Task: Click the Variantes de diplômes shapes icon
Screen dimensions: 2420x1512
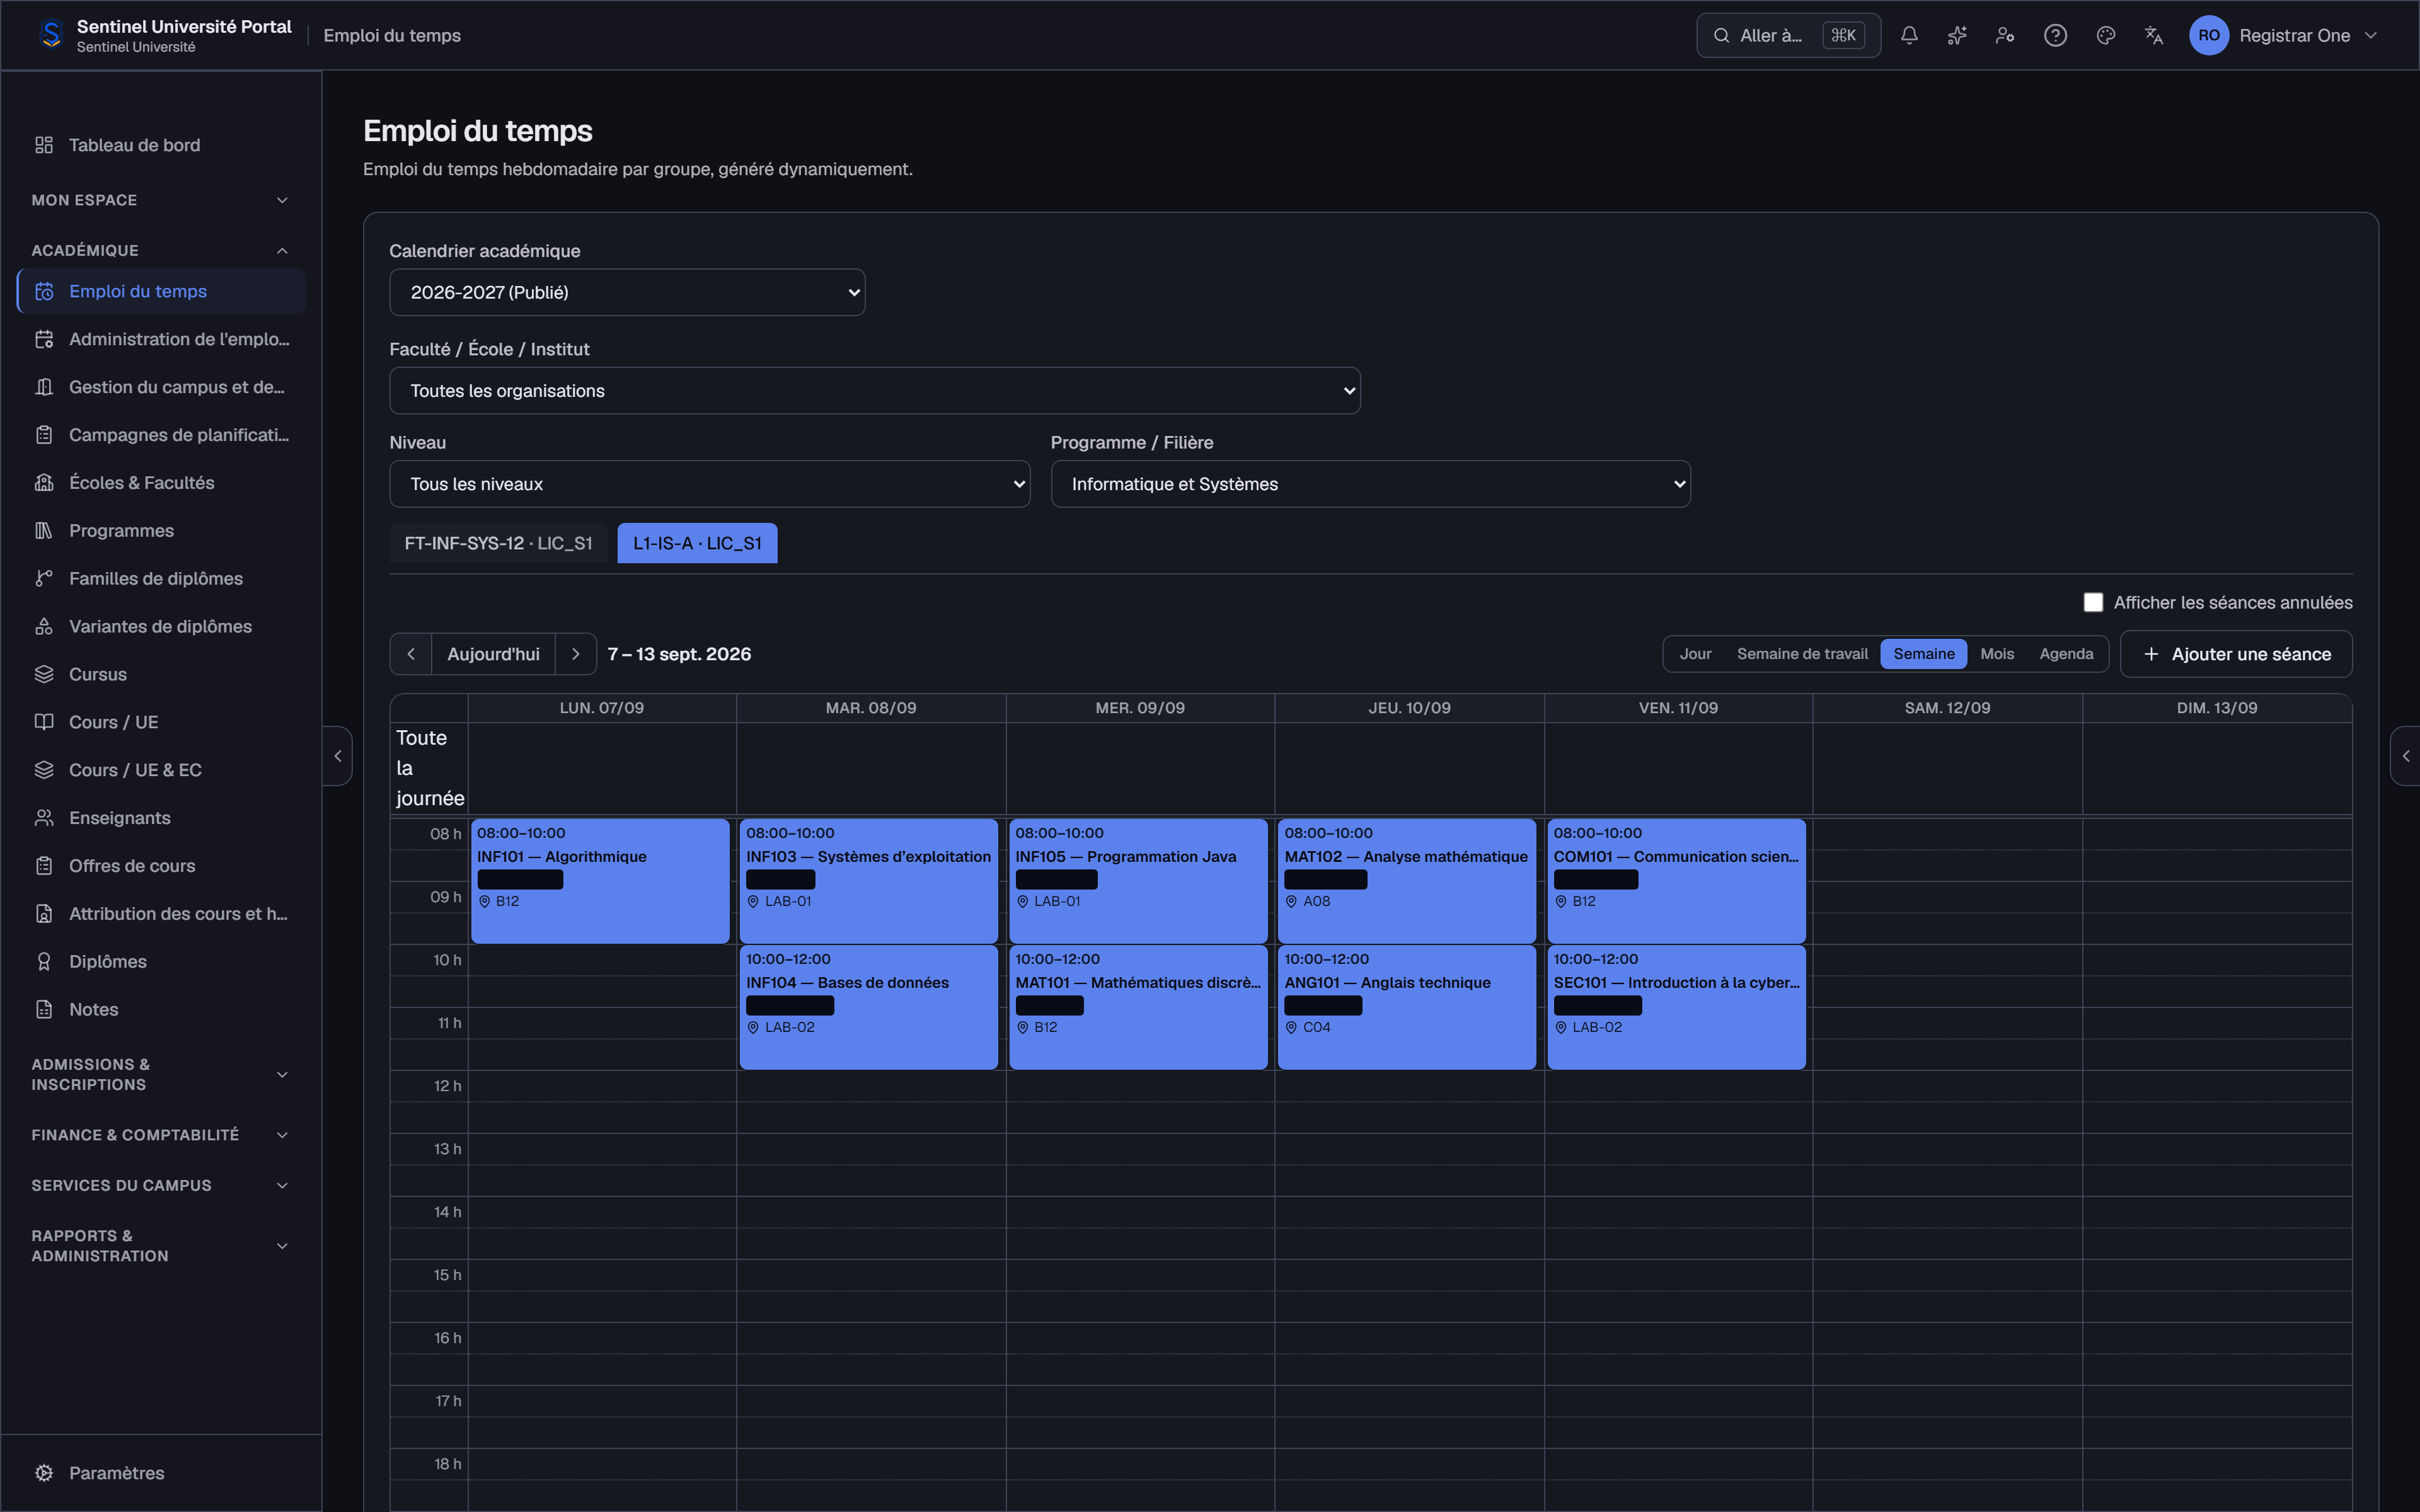Action: (x=44, y=627)
